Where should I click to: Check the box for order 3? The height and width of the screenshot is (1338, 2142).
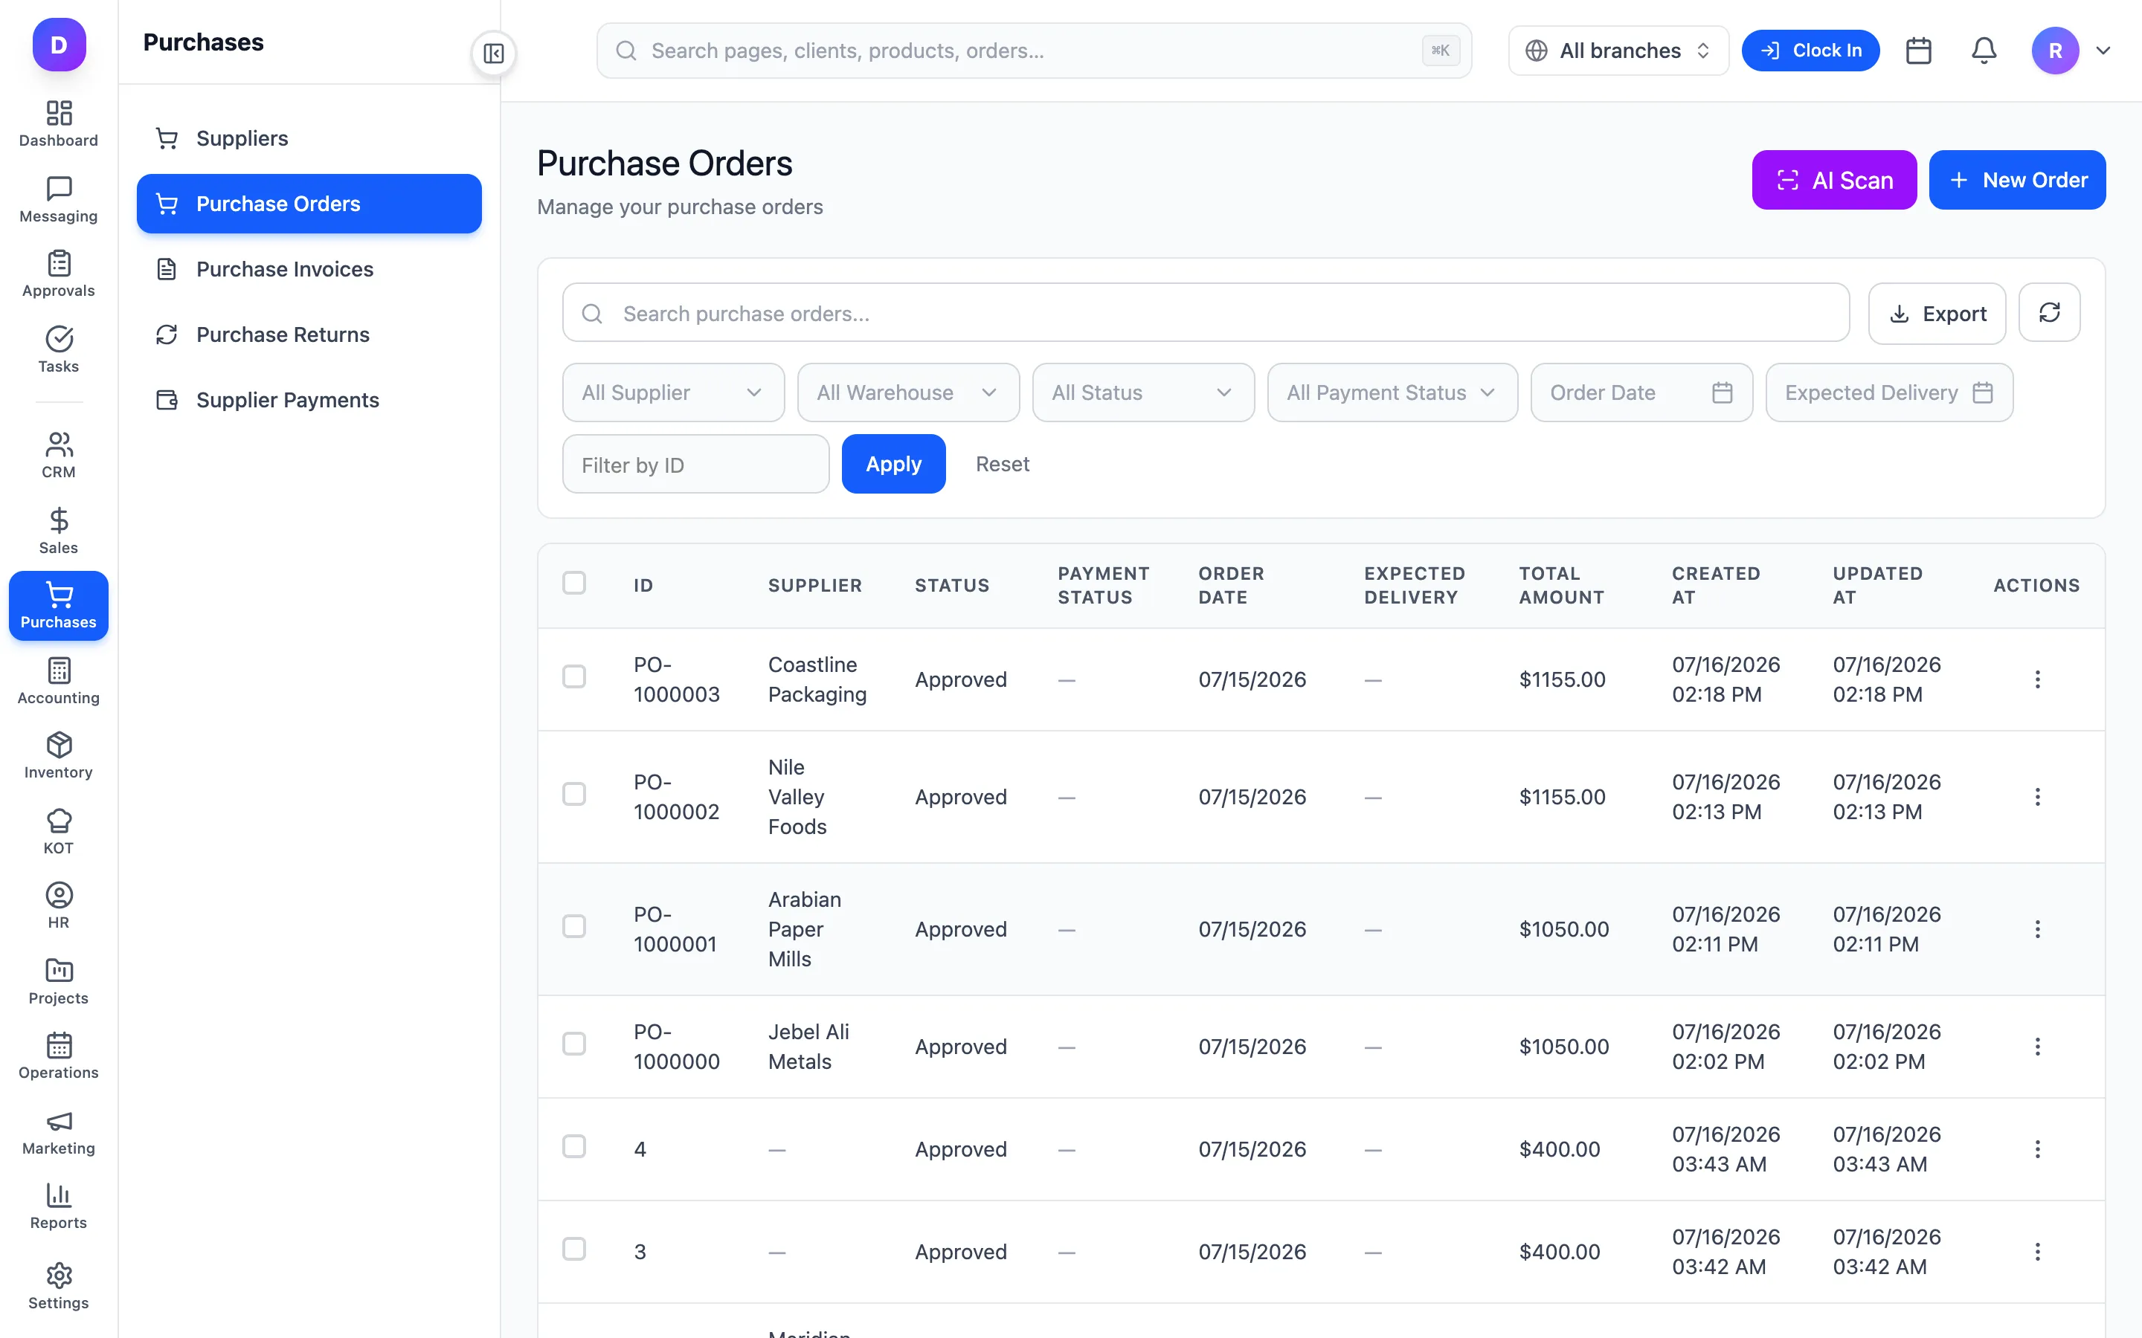[x=574, y=1250]
